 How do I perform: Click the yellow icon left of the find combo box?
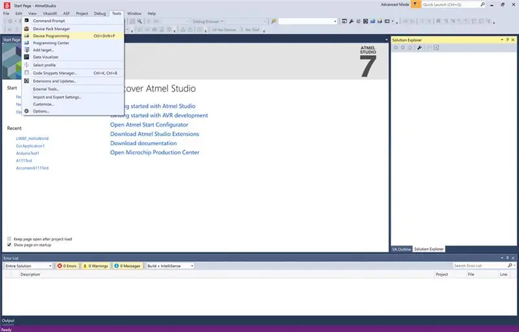[x=274, y=21]
